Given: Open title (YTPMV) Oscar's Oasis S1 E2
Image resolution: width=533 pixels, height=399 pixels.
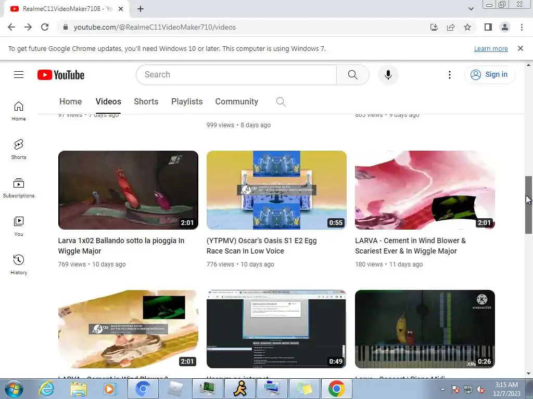Looking at the screenshot, I should point(262,246).
